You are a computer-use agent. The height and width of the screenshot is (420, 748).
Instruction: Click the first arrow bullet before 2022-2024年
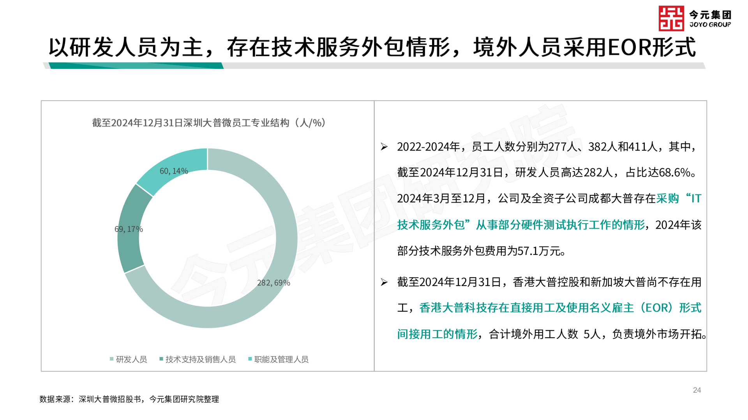[x=384, y=147]
